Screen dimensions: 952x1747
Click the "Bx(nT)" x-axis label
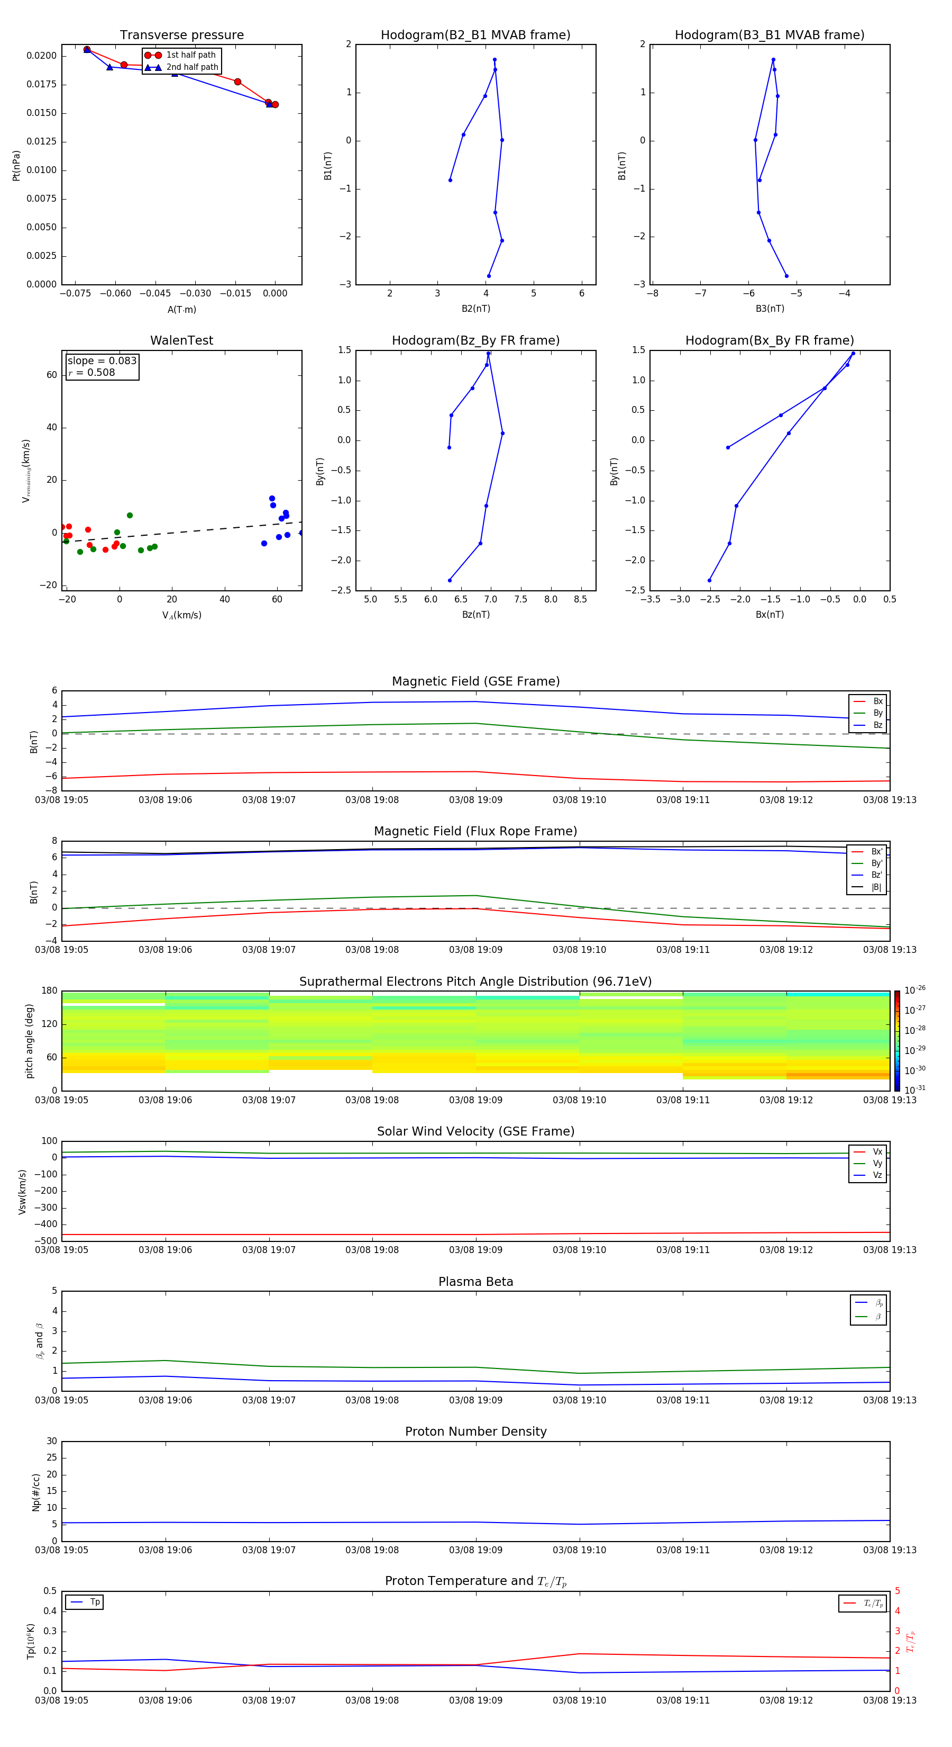(x=770, y=615)
